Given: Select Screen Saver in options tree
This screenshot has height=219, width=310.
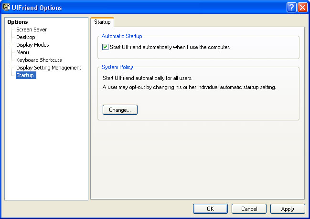Looking at the screenshot, I should [x=32, y=30].
